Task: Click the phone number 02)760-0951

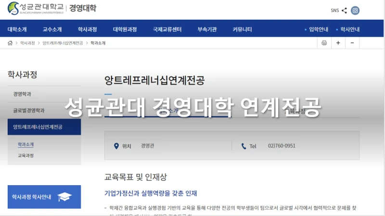Action: (x=282, y=146)
